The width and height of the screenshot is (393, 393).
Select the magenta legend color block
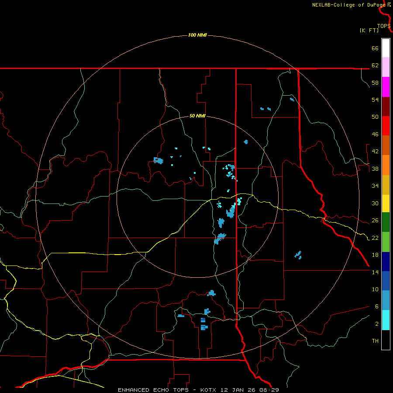386,87
